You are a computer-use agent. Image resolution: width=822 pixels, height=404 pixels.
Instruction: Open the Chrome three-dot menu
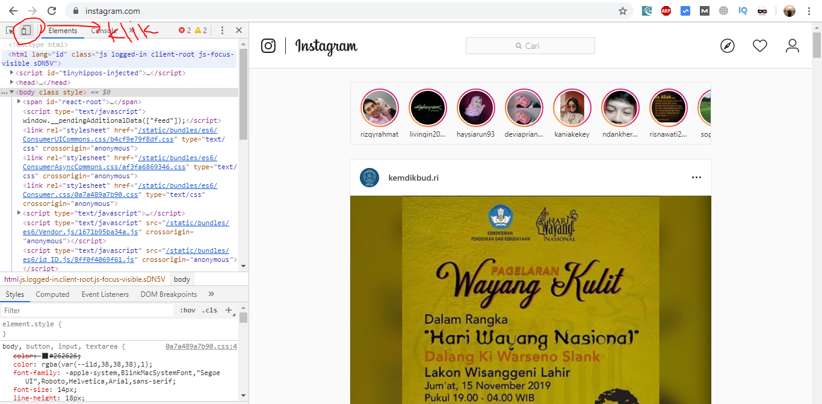810,11
